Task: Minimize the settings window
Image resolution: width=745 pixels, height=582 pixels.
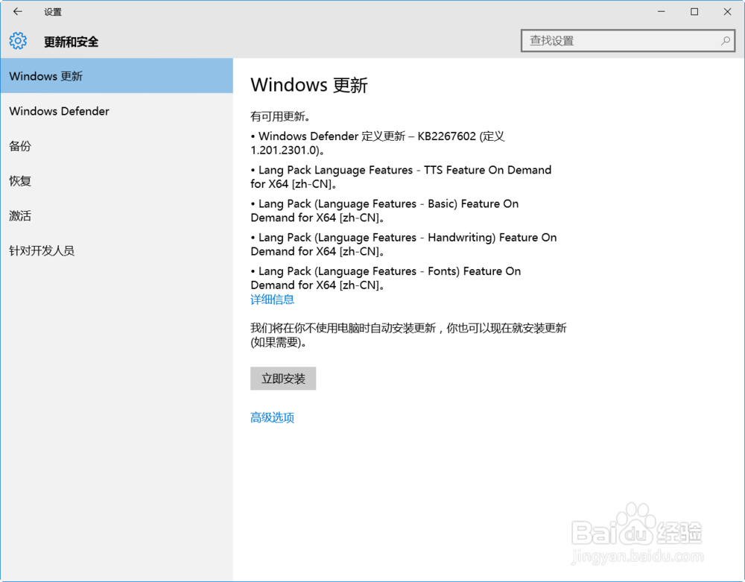Action: [662, 11]
